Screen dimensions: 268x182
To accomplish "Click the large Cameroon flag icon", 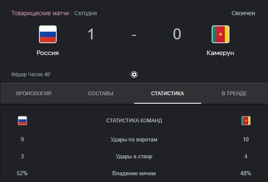I will click(221, 34).
